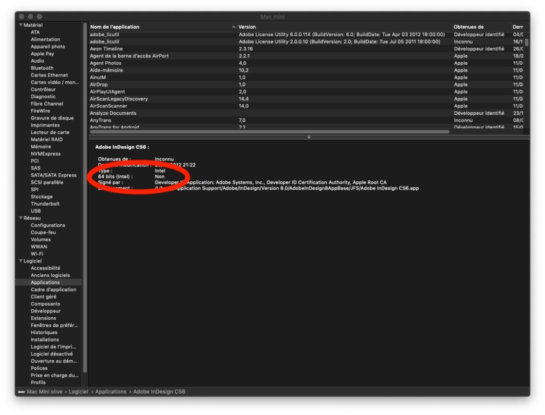
Task: Select Développeur under Logiciel
Action: point(46,311)
